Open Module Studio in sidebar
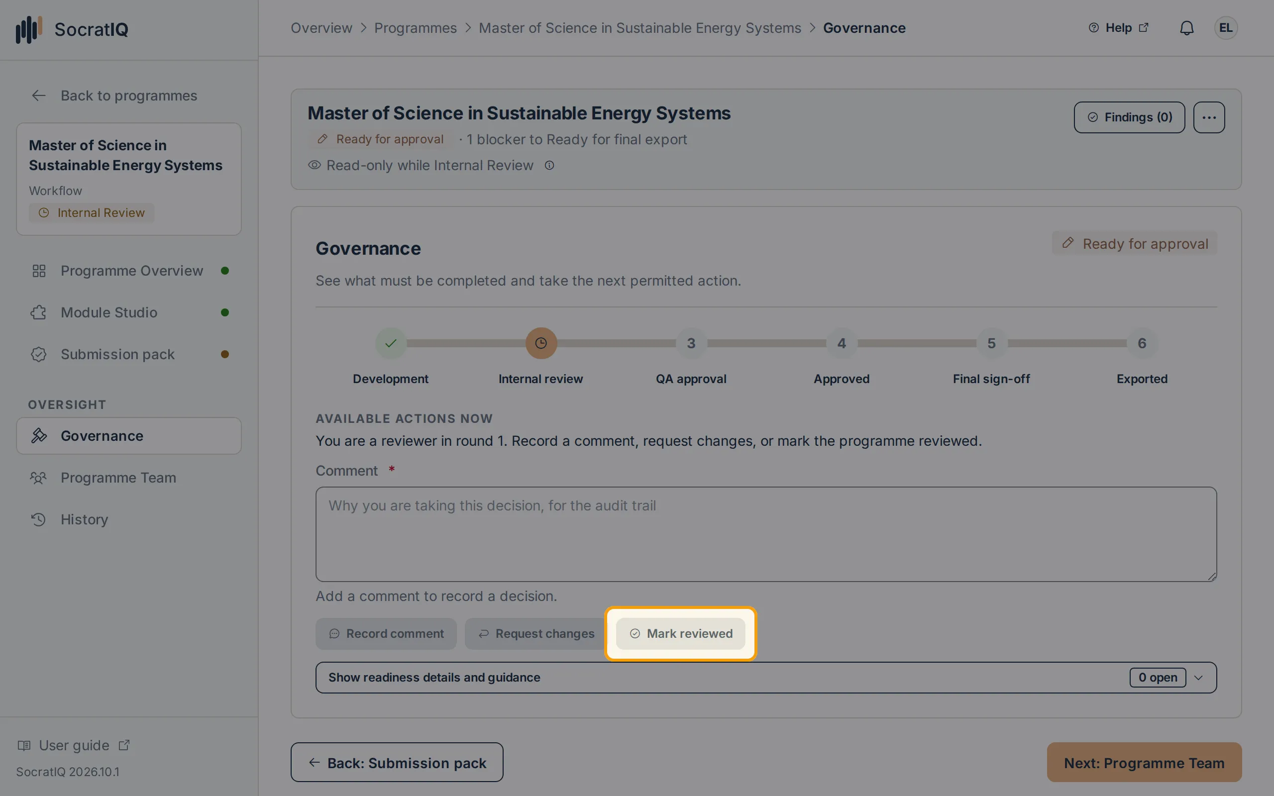This screenshot has height=796, width=1274. (129, 312)
